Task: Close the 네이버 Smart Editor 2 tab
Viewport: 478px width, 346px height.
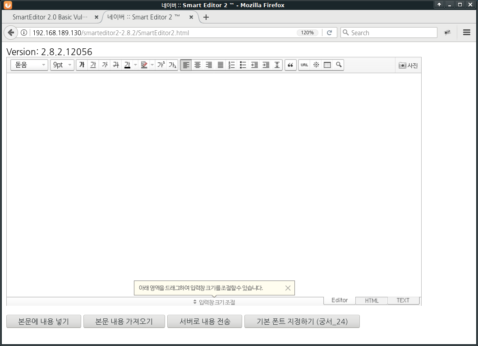Action: tap(191, 18)
